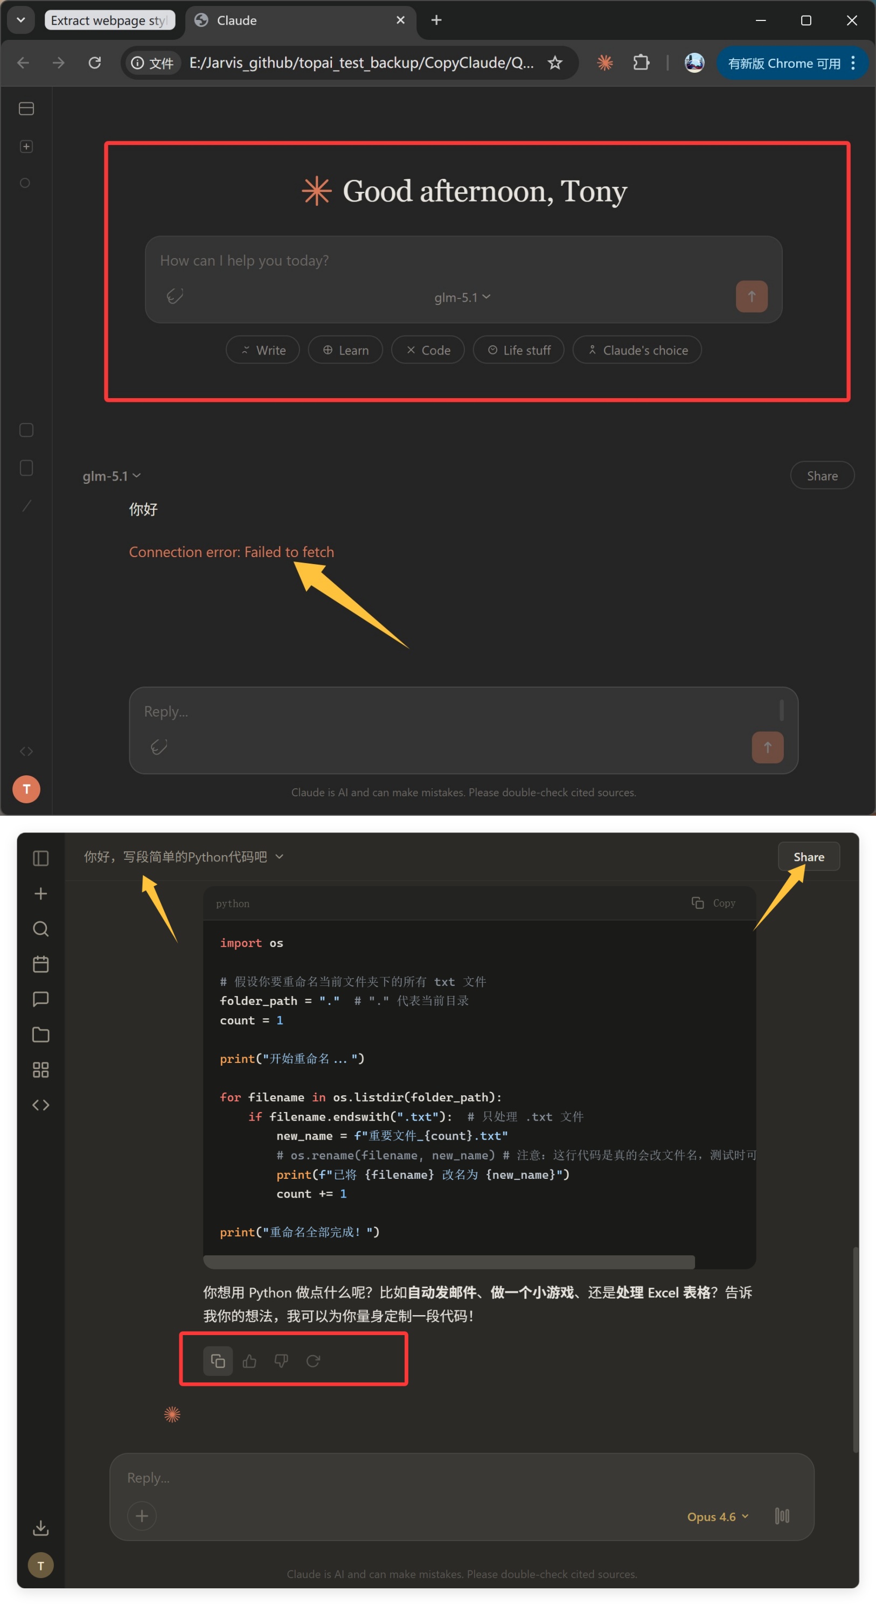
Task: Click the small scrollbar inside the Chrome Reply box
Action: [x=781, y=710]
